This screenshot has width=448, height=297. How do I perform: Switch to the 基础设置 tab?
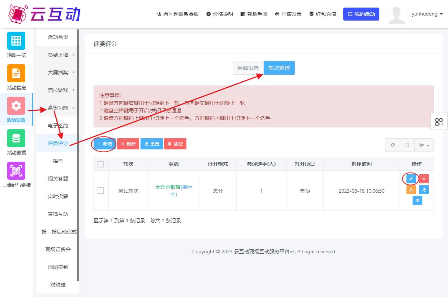pos(248,68)
